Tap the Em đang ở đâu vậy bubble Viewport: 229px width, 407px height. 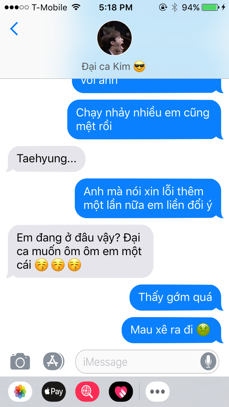point(80,251)
